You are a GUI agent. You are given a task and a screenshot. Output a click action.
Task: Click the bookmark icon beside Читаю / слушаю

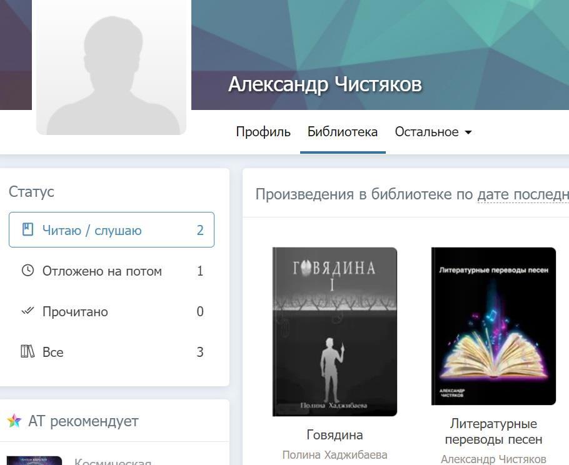[x=28, y=230]
